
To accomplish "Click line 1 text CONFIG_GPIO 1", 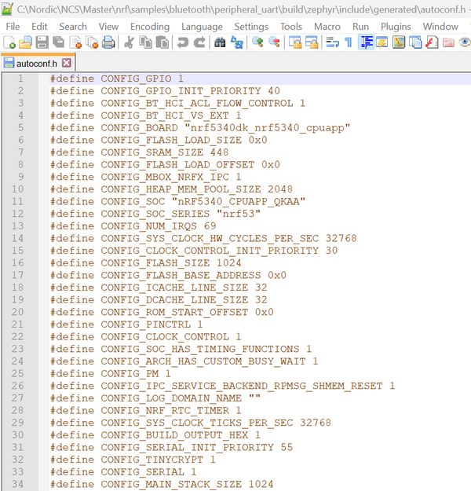I will [142, 79].
